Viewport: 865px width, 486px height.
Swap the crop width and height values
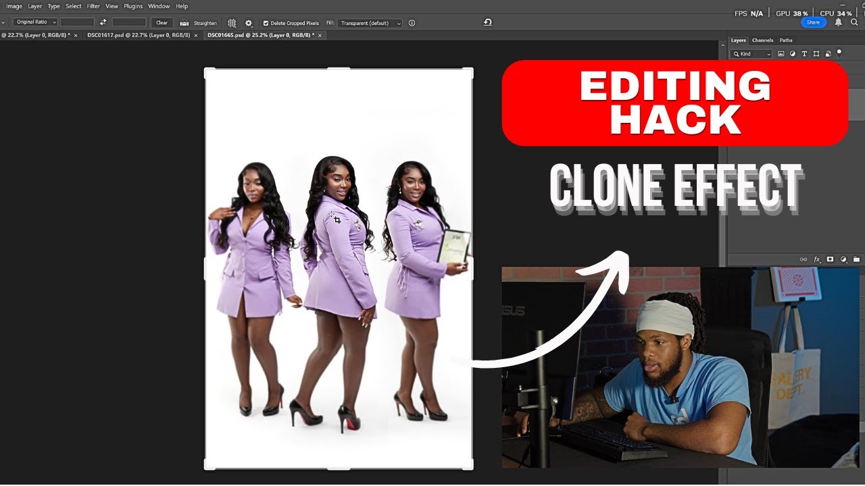pos(103,22)
